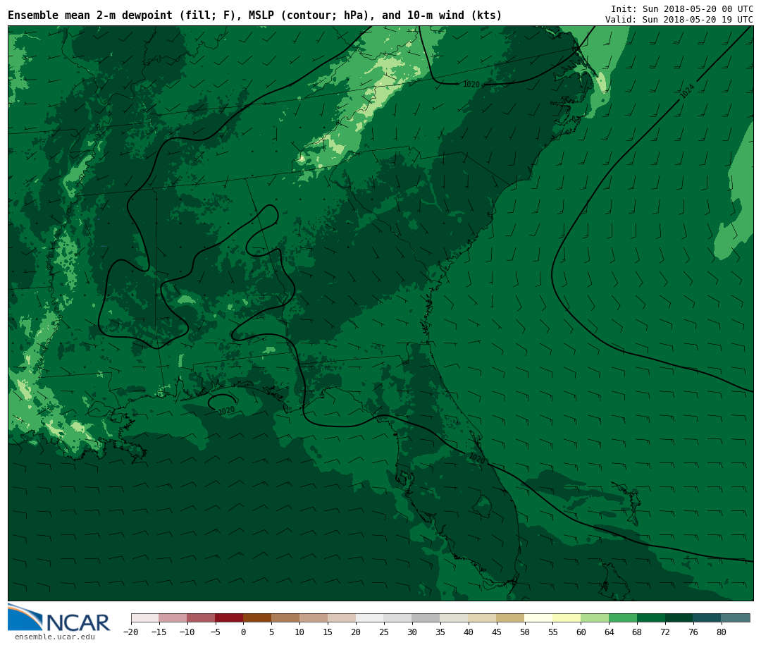The height and width of the screenshot is (645, 761).
Task: Click the gray swatch between 30 and 35
Action: [426, 618]
